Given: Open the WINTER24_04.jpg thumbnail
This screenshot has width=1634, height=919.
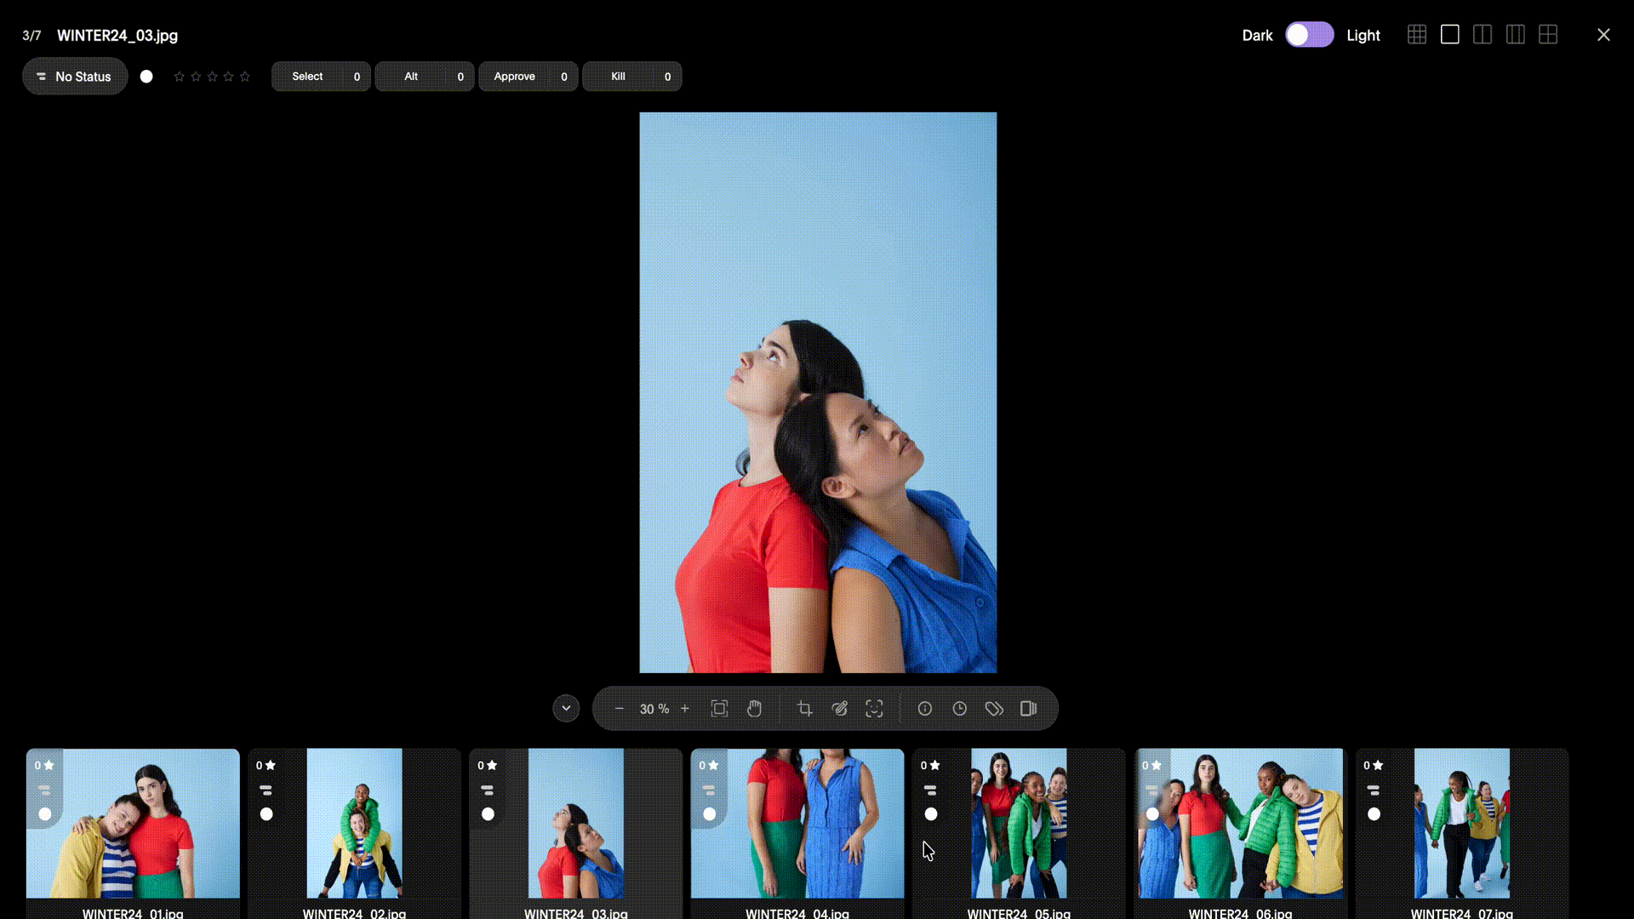Looking at the screenshot, I should pyautogui.click(x=797, y=824).
